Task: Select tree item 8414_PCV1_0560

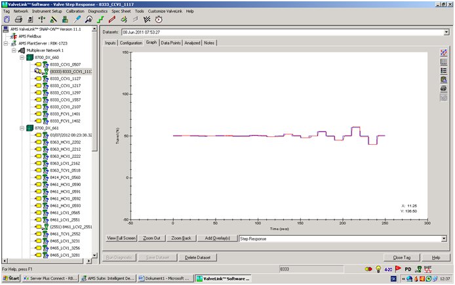Action: click(x=66, y=178)
